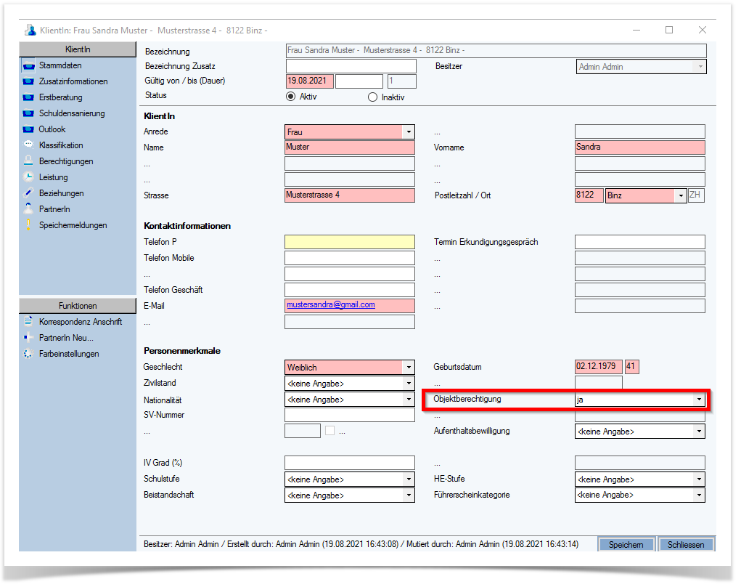Image resolution: width=741 pixels, height=587 pixels.
Task: Expand the Aufenthaltsbewilligung dropdown
Action: coord(699,431)
